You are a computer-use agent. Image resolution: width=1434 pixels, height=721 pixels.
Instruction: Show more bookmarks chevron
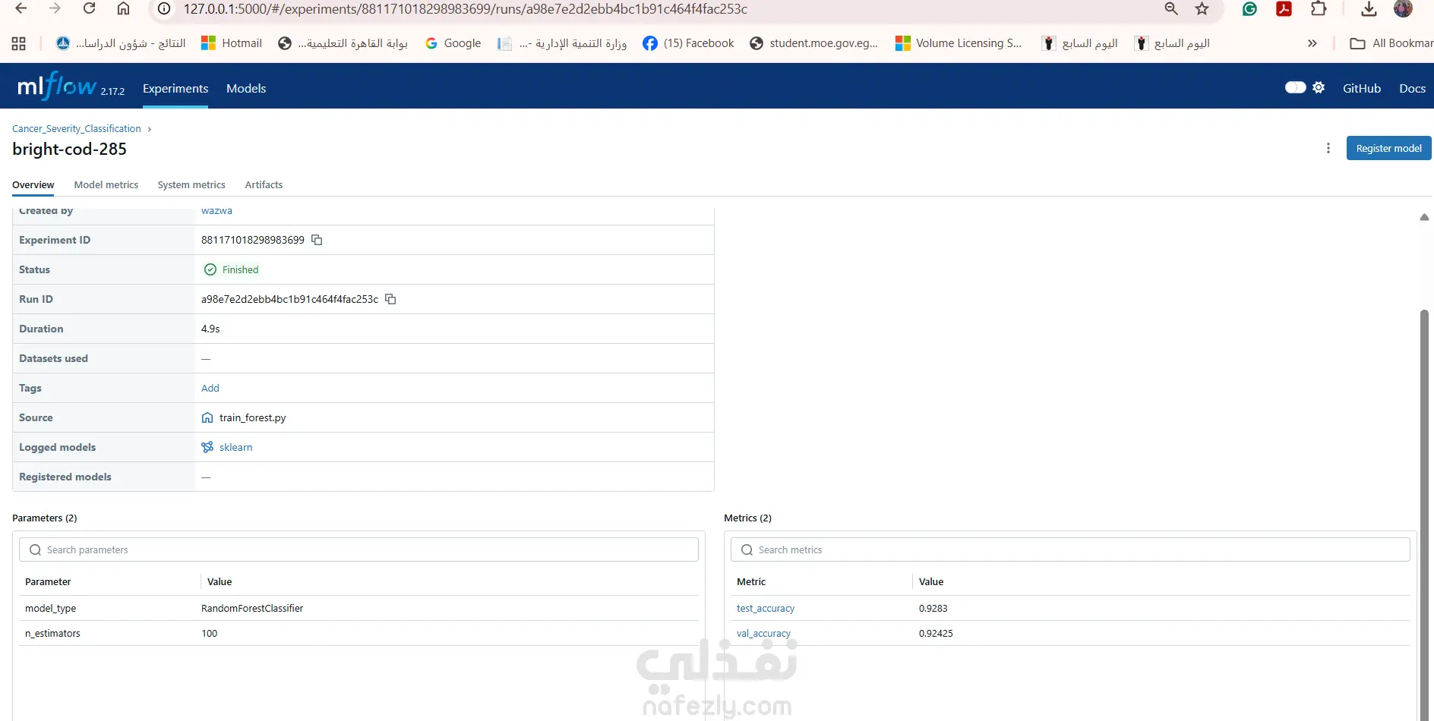[x=1312, y=43]
